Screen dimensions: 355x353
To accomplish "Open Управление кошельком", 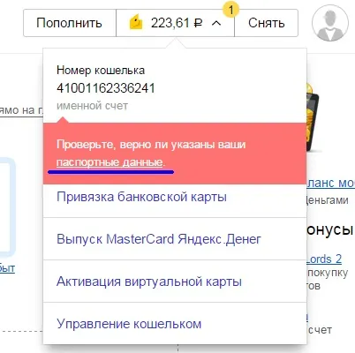I will (175, 324).
